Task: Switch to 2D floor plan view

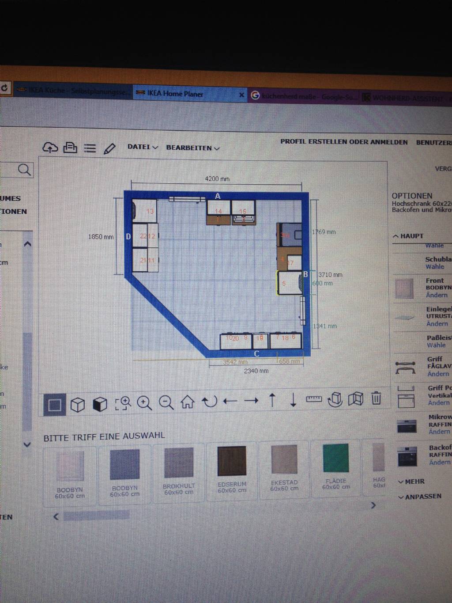Action: pos(55,405)
